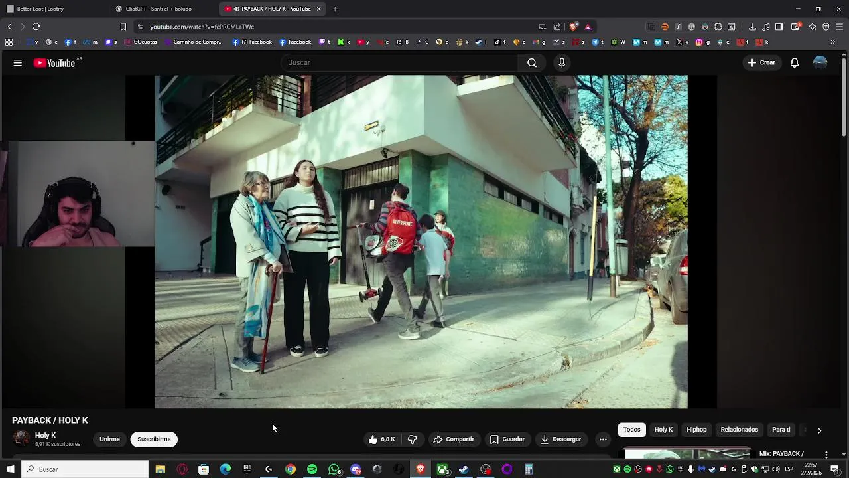Open Brave Rewards triangle icon
The width and height of the screenshot is (849, 478).
pyautogui.click(x=588, y=27)
